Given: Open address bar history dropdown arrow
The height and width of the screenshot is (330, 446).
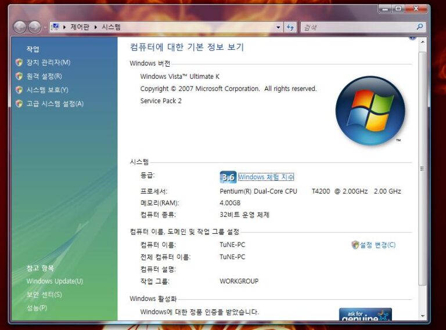Looking at the screenshot, I should tap(278, 27).
